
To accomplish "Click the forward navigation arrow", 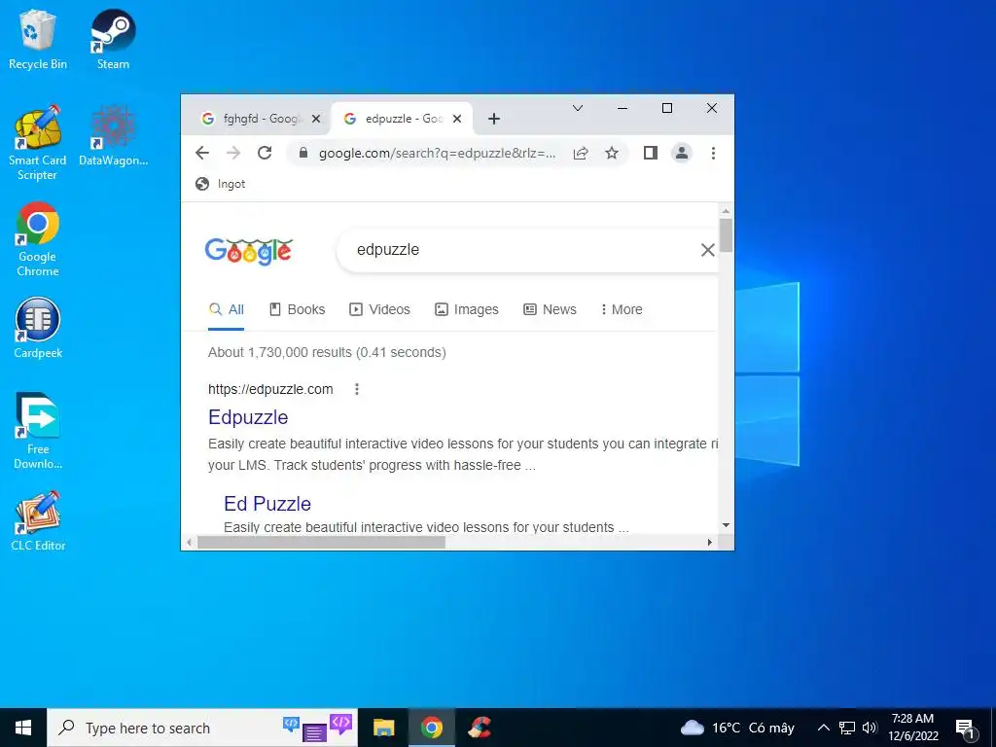I will [x=233, y=153].
